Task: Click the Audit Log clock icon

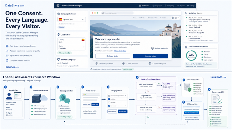Action: point(186,13)
